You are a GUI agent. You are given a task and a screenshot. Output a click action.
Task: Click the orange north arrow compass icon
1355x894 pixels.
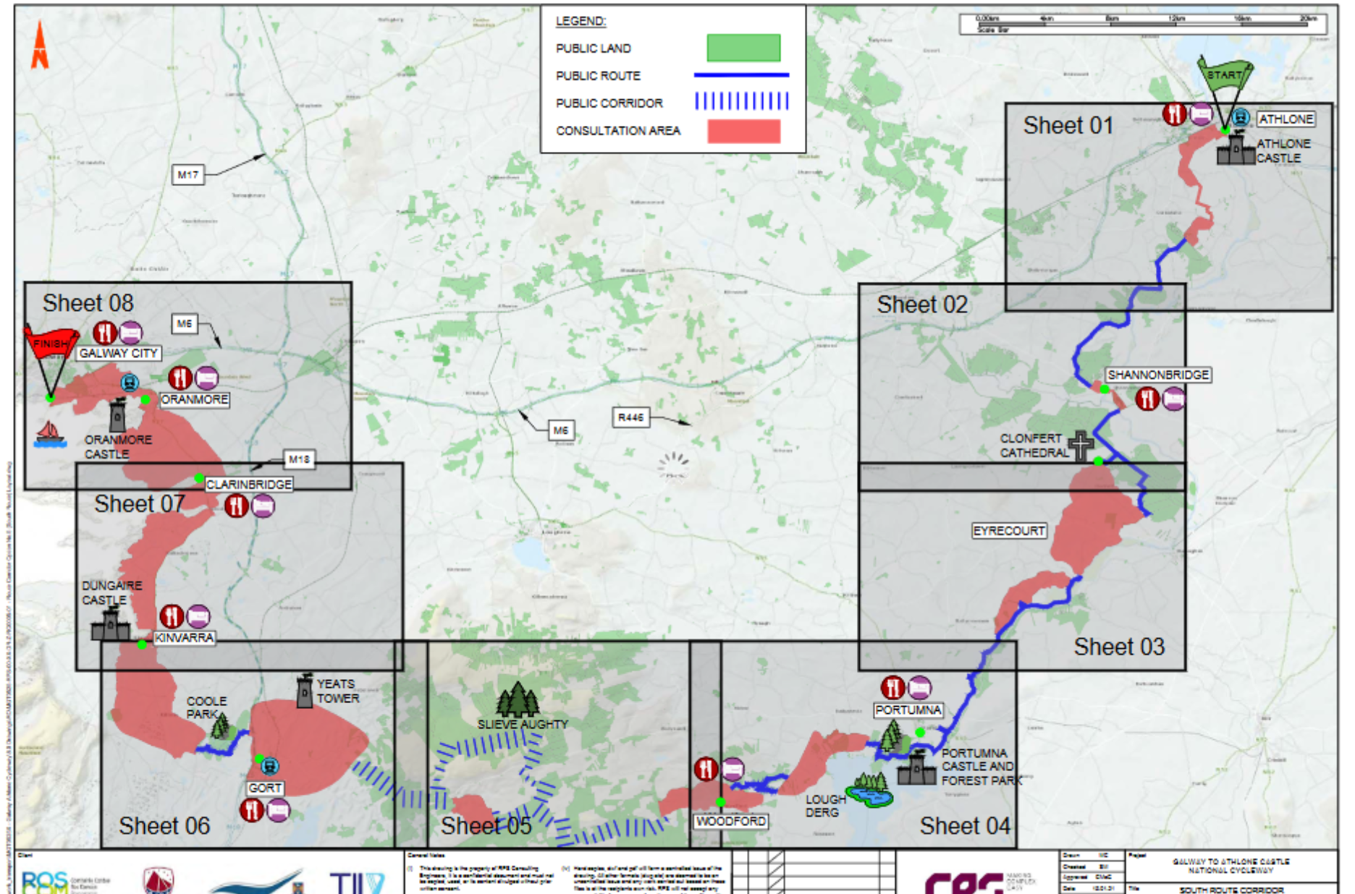(x=40, y=46)
